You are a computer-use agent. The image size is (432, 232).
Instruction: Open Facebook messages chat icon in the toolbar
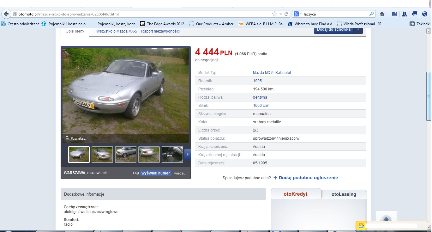pos(415,14)
